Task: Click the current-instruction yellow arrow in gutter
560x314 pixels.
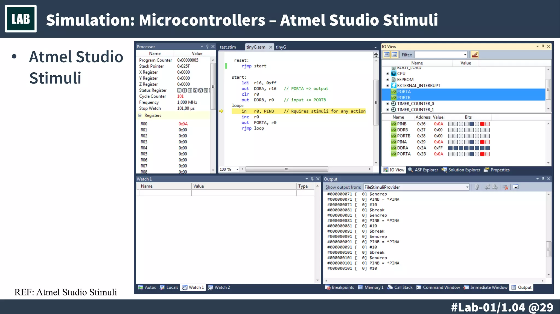Action: click(221, 111)
